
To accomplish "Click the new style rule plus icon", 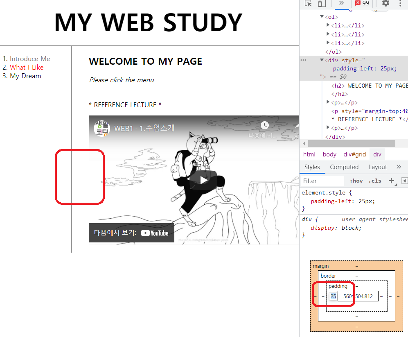I will (x=391, y=181).
